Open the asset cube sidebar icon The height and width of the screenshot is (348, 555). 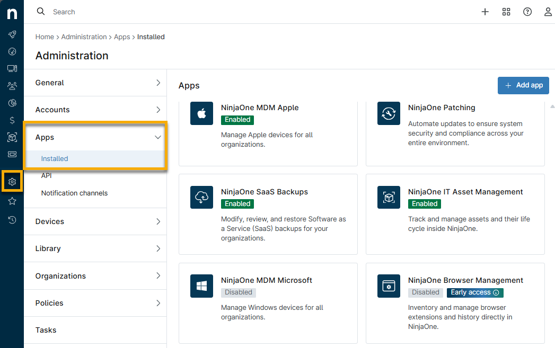tap(12, 137)
